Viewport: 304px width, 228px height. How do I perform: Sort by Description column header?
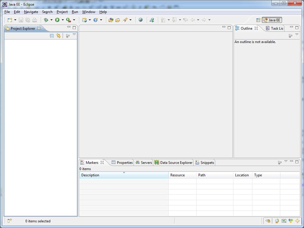124,175
